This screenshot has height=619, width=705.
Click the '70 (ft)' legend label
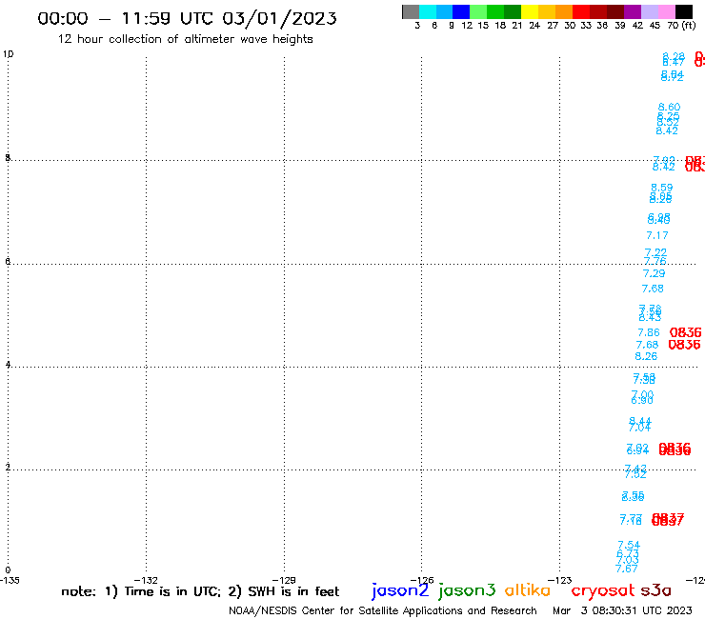(681, 25)
